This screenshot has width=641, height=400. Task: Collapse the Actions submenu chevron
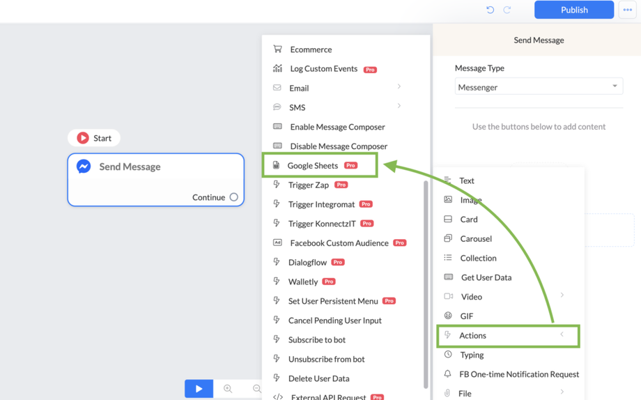pos(562,334)
